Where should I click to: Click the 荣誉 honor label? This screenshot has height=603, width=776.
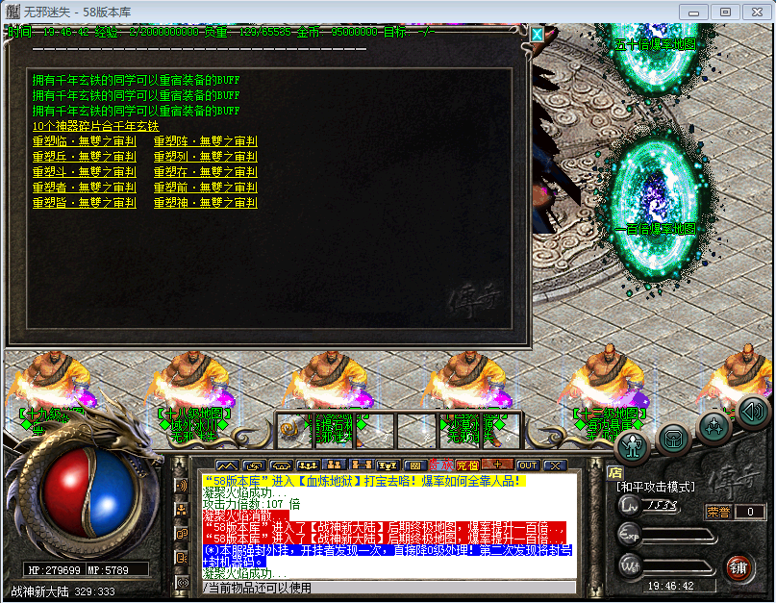(x=718, y=512)
